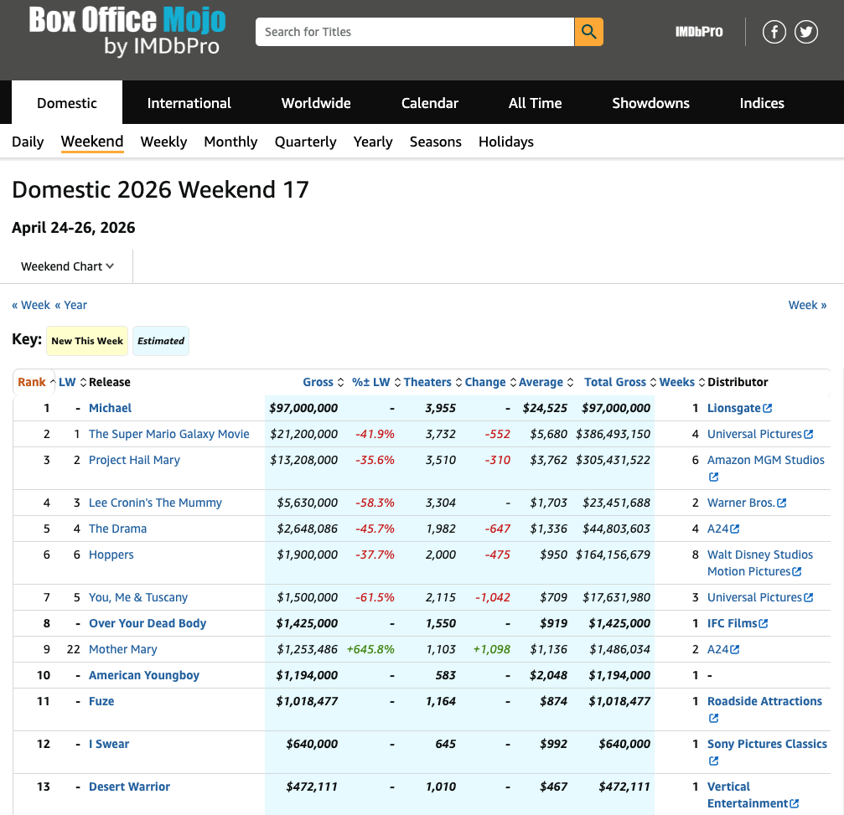Go to next week link
This screenshot has width=844, height=815.
[x=807, y=305]
